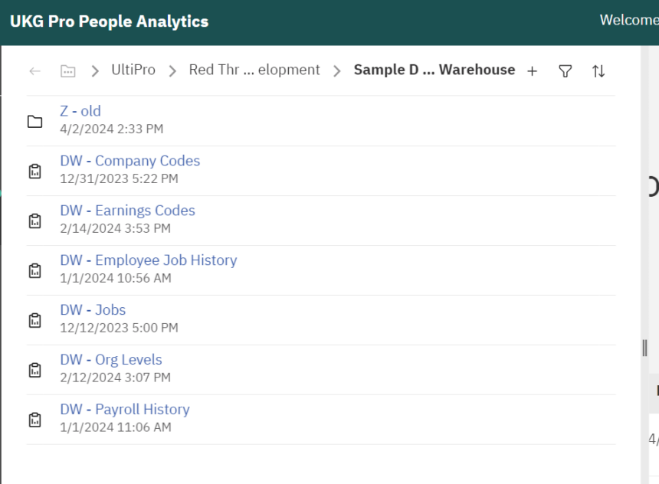Viewport: 659px width, 484px height.
Task: Open DW - Employee Job History
Action: coord(148,260)
